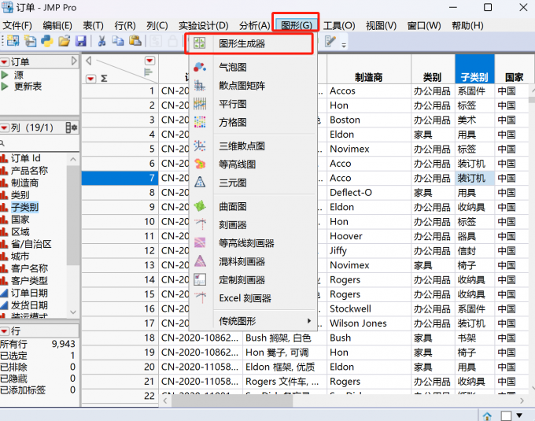This screenshot has width=535, height=421.
Task: Click the 三元图 triangle icon
Action: point(200,183)
